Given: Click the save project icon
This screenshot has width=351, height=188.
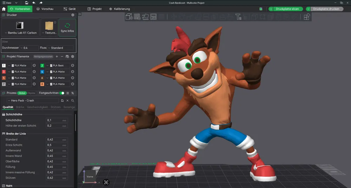Looking at the screenshot, I should tap(27, 3).
